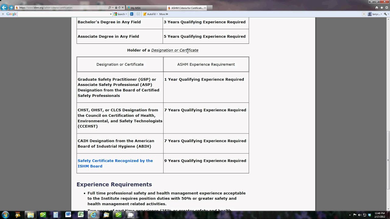Open the first green taskbar application icon

43,215
